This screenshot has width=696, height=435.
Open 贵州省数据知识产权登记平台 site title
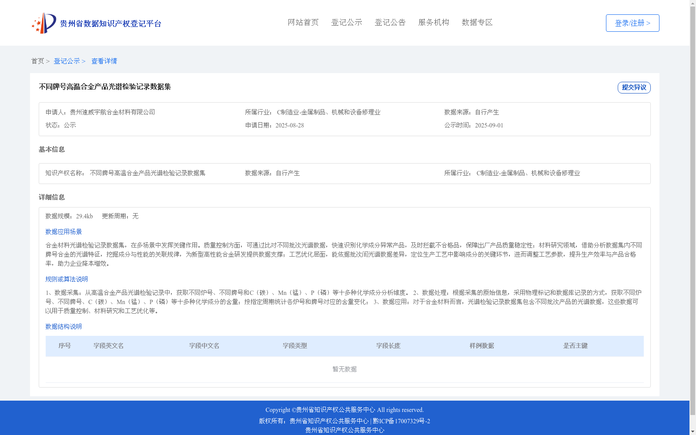point(110,23)
